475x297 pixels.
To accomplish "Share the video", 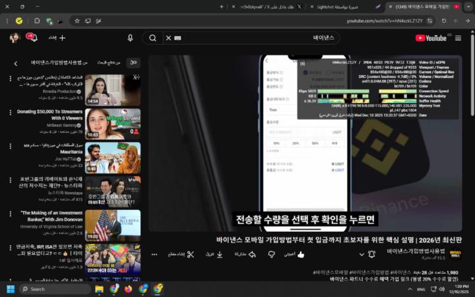I will (245, 255).
